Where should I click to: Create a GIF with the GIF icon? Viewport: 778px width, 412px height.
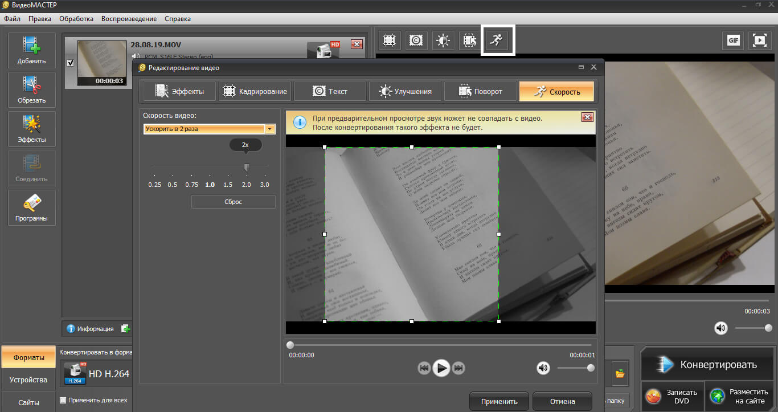coord(733,40)
